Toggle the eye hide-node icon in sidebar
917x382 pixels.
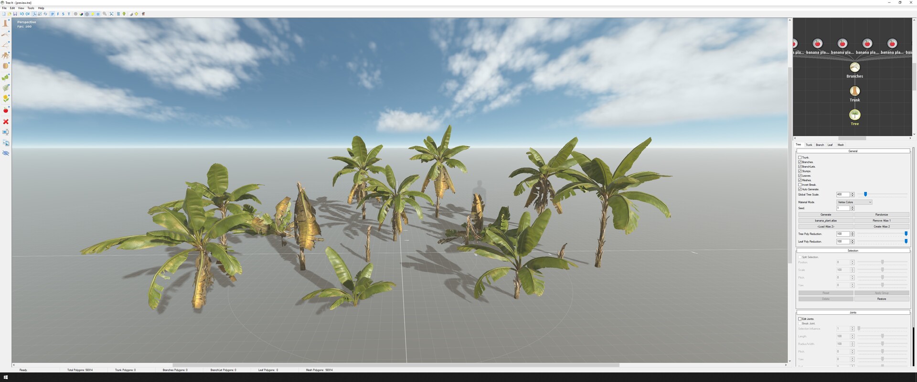6,153
